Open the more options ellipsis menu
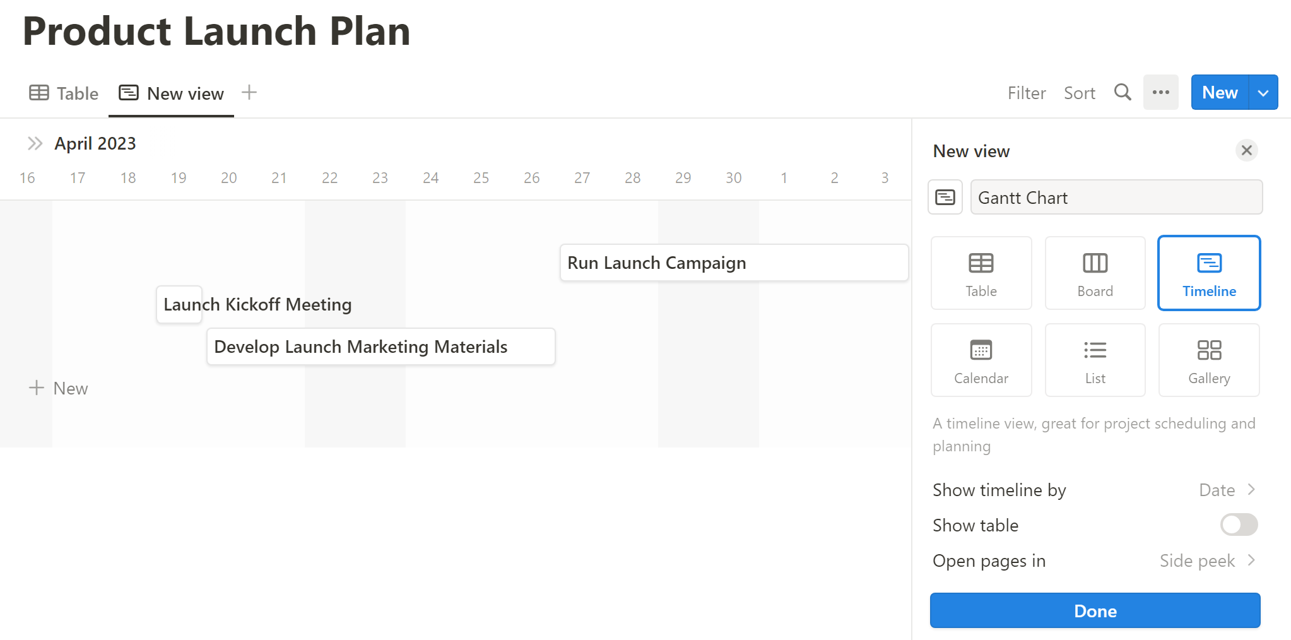The width and height of the screenshot is (1291, 640). (x=1161, y=92)
